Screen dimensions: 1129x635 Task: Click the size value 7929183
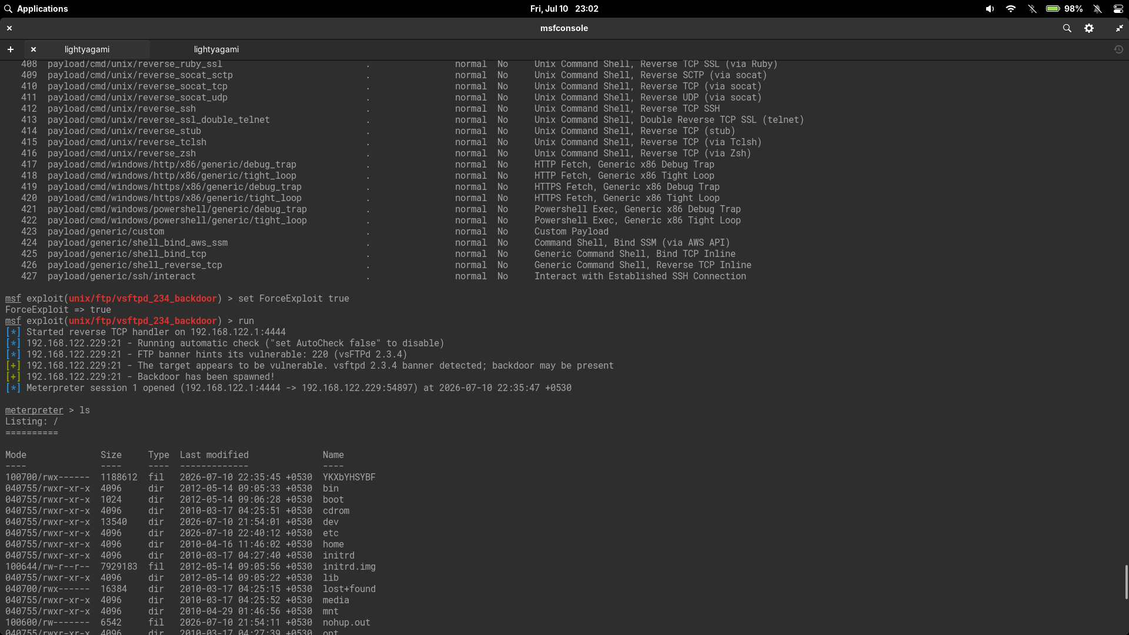point(119,567)
